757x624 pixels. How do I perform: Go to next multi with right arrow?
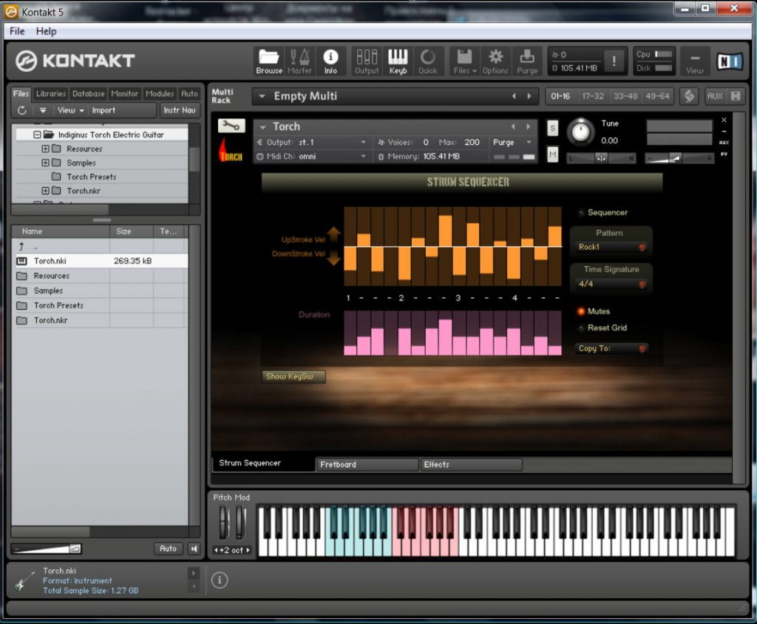529,96
